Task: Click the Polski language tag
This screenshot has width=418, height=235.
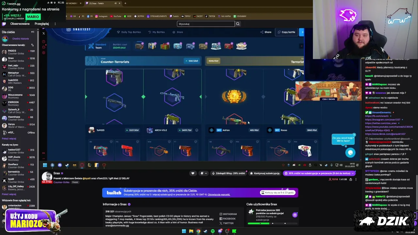Action: pyautogui.click(x=75, y=182)
